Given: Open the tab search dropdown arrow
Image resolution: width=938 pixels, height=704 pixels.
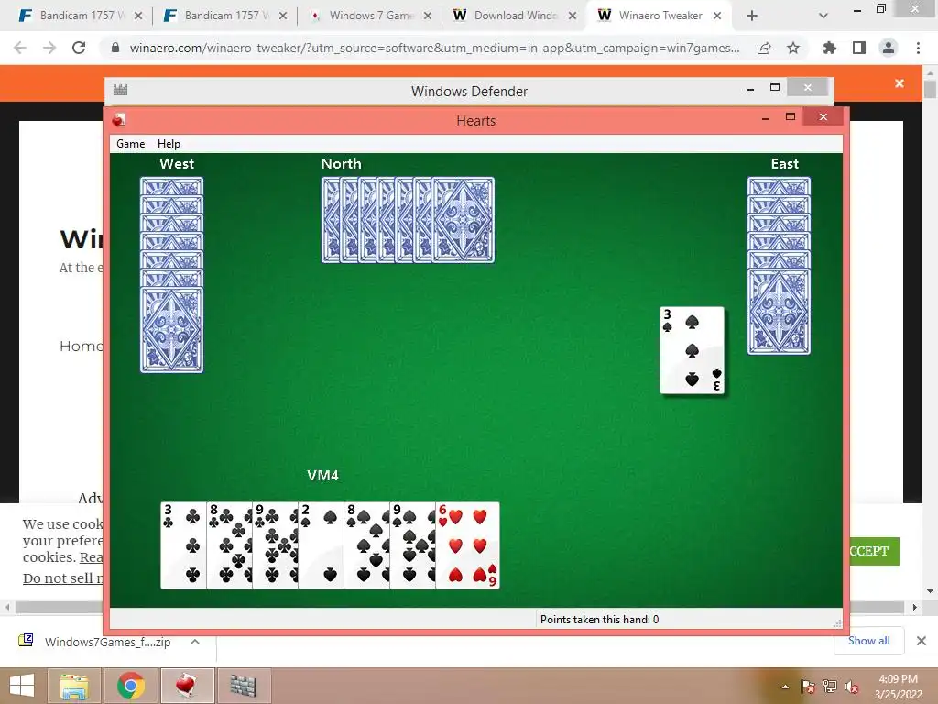Looking at the screenshot, I should pos(823,16).
